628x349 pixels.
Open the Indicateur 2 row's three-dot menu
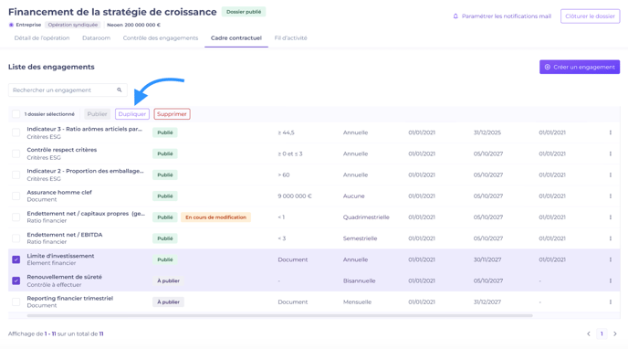pyautogui.click(x=611, y=175)
